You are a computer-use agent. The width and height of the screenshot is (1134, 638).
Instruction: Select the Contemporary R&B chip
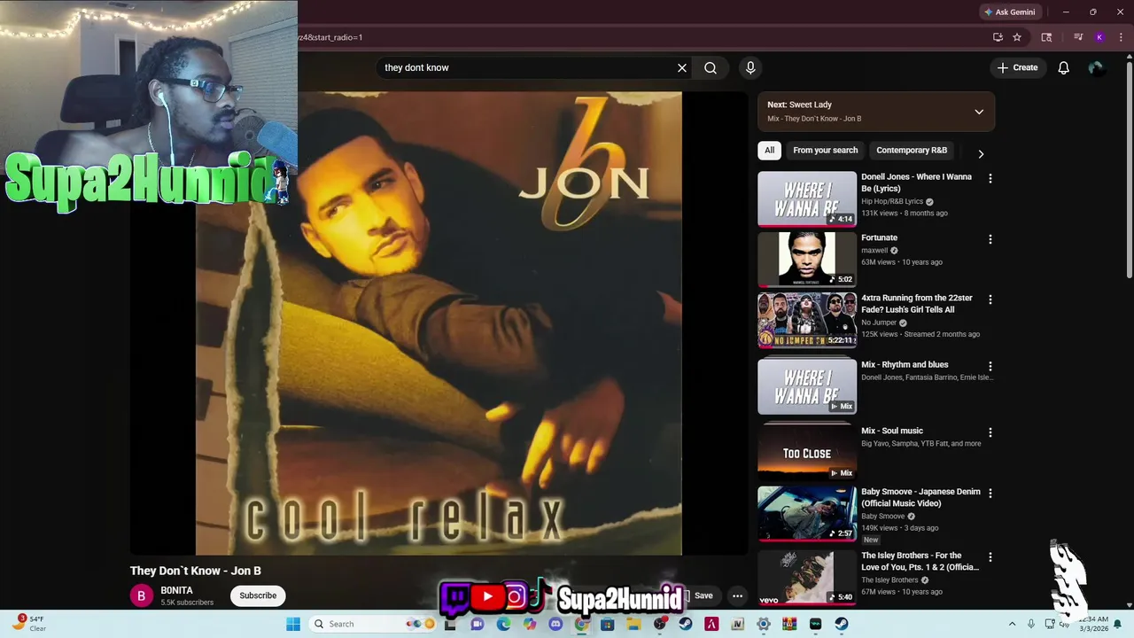pos(912,151)
